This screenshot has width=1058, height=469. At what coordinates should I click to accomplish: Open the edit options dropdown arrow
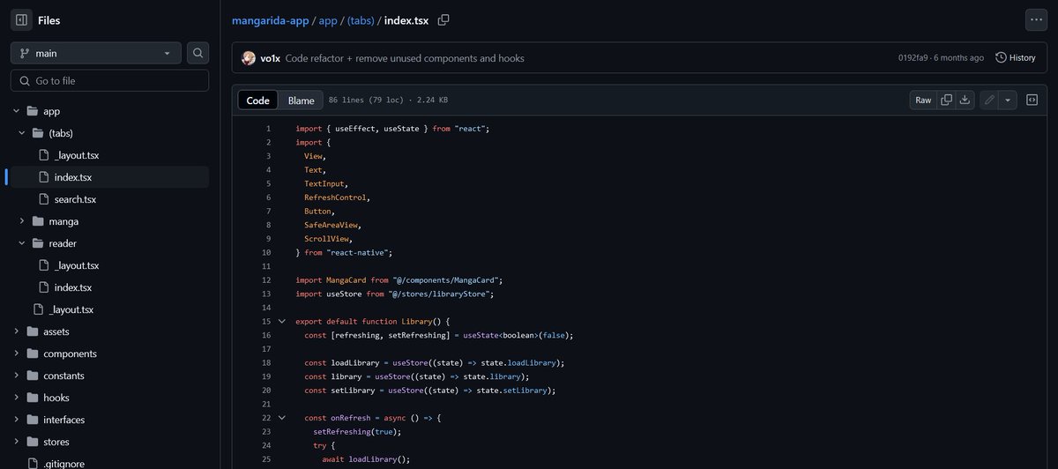(1008, 100)
